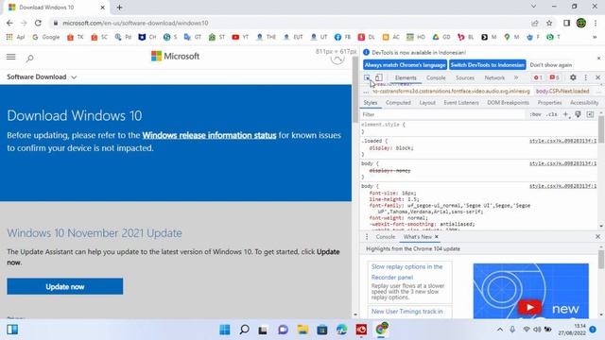Select the Layout tab
This screenshot has height=340, width=605.
(x=427, y=103)
